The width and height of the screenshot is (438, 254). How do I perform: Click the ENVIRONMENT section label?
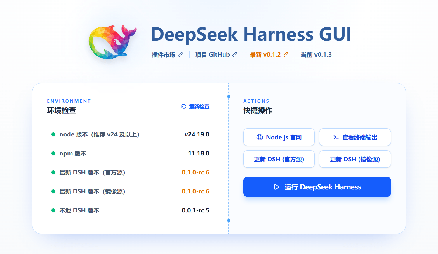pos(69,101)
